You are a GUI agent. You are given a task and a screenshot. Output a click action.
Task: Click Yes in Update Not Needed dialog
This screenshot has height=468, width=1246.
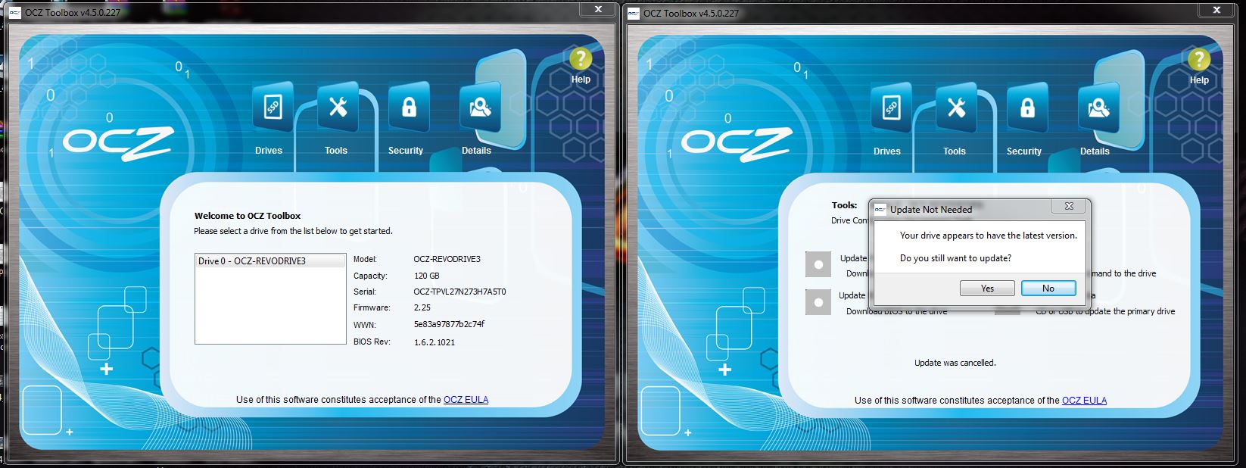click(x=987, y=289)
